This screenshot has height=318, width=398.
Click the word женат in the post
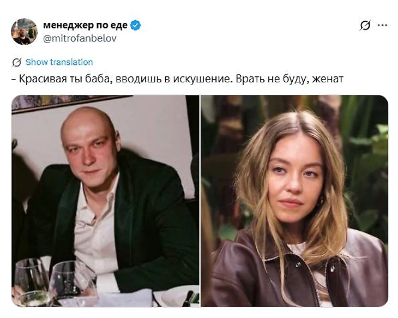(x=328, y=79)
